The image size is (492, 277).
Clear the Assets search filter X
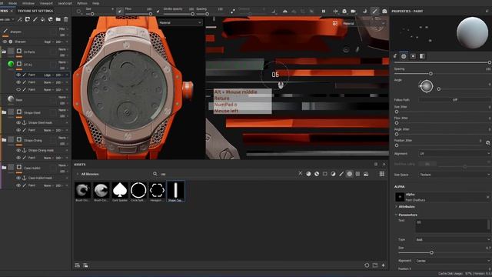click(x=301, y=173)
